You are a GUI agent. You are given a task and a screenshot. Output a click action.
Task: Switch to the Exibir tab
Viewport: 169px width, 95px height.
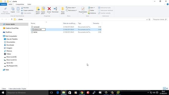[29, 4]
